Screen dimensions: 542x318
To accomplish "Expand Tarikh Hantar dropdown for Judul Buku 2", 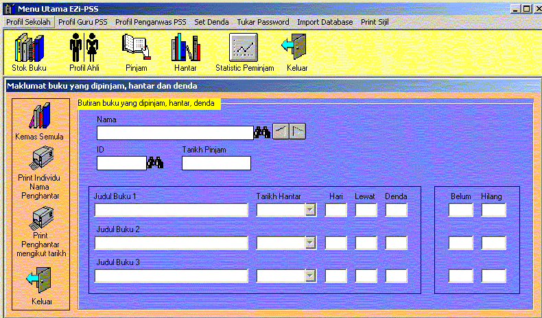I will click(x=310, y=242).
